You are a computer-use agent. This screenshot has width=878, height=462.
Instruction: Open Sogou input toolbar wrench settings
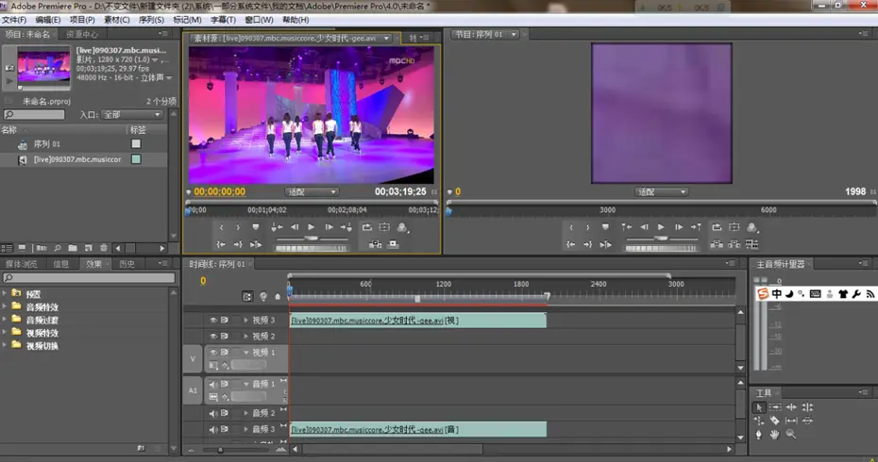tap(856, 293)
